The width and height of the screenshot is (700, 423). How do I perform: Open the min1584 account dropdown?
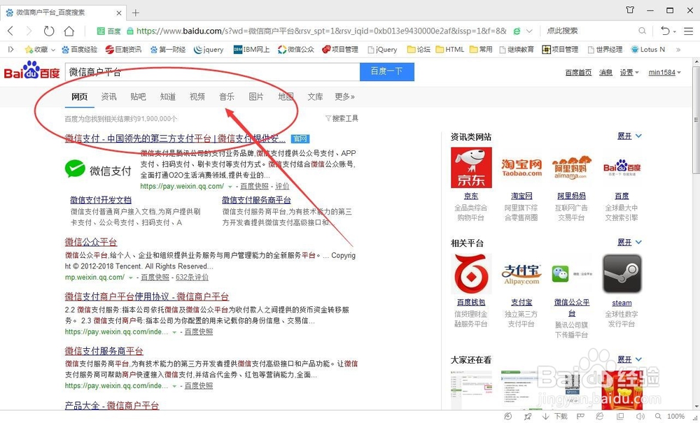click(665, 72)
